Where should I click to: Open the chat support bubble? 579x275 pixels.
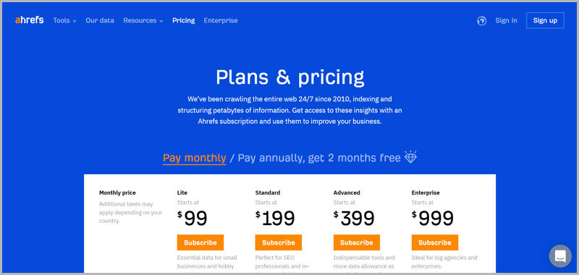coord(560,255)
